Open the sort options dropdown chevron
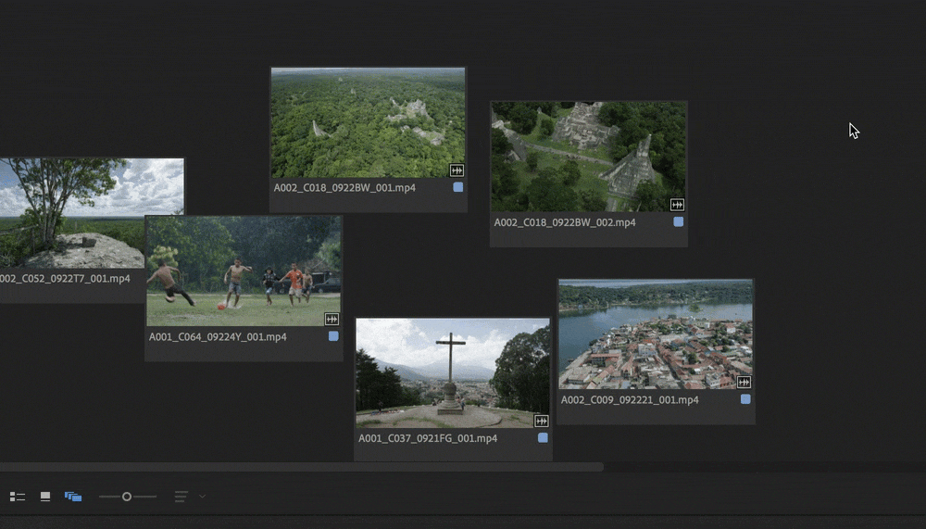The height and width of the screenshot is (529, 926). point(202,497)
